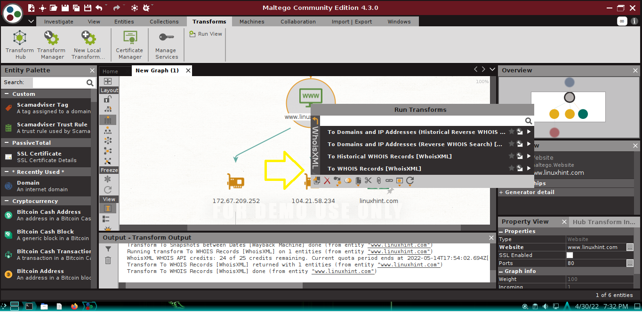Switch to Hub Transform tab in Property View

[604, 222]
